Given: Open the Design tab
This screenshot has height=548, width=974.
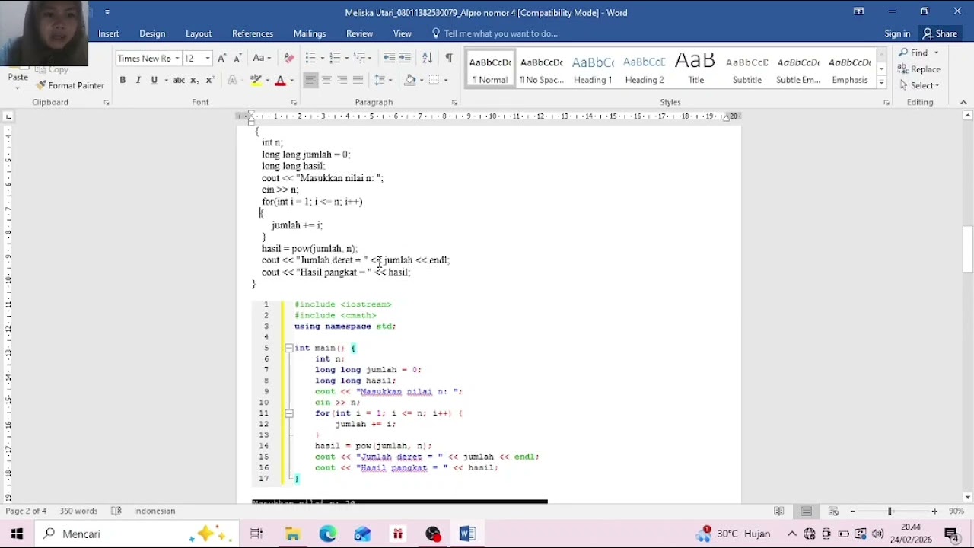Looking at the screenshot, I should [x=152, y=33].
